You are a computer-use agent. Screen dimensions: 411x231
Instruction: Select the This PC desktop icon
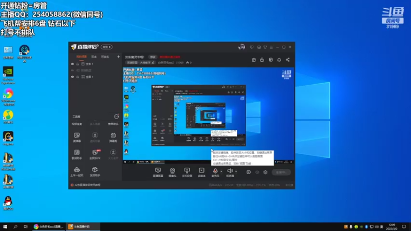[8, 52]
